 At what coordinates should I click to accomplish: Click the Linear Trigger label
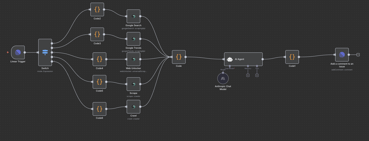point(18,62)
